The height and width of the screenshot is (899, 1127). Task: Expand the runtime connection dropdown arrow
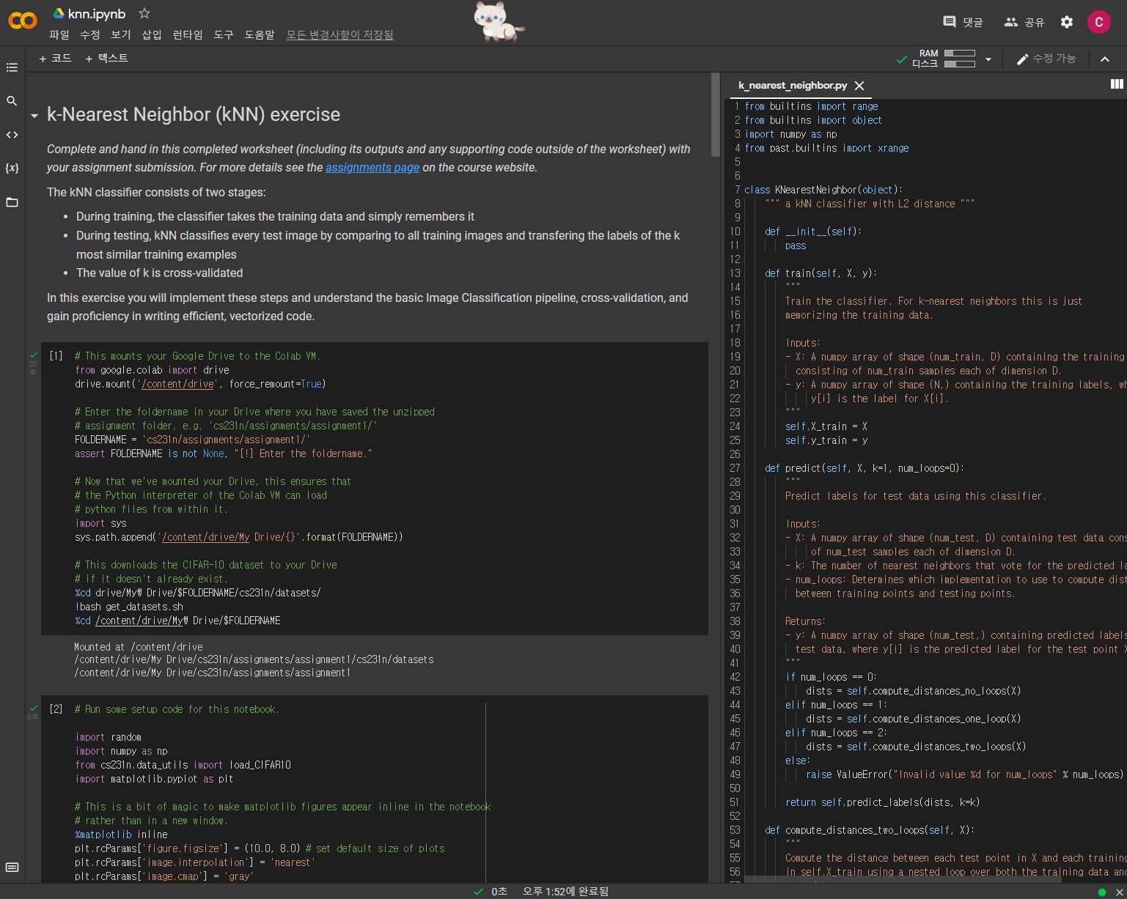988,59
